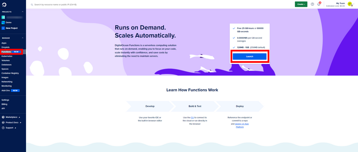Viewport: 358px width, 152px height.
Task: Open the Create dropdown button
Action: 301,4
